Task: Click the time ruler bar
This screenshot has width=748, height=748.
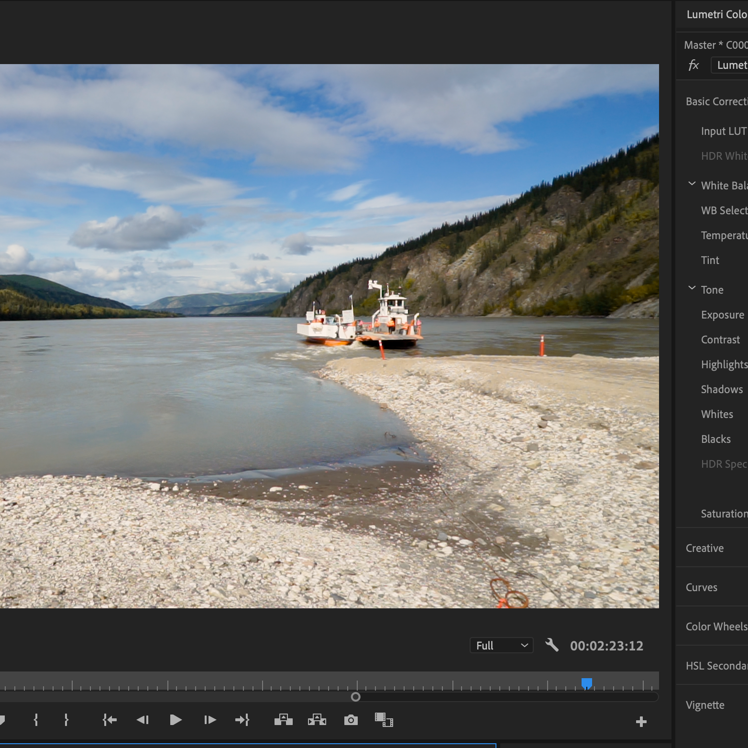Action: [330, 682]
